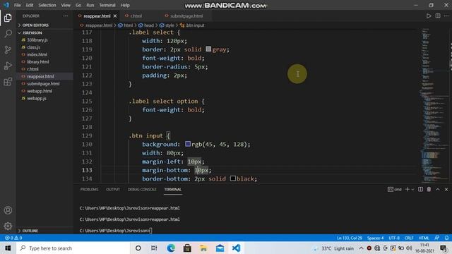Viewport: 452px width, 254px height.
Task: Open the Terminal menu
Action: pos(107,5)
